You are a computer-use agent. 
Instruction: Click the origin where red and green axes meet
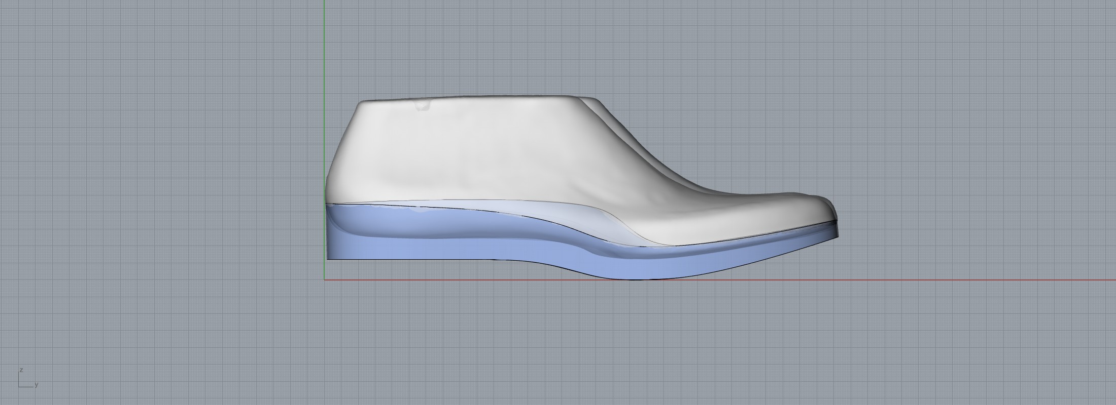click(324, 279)
